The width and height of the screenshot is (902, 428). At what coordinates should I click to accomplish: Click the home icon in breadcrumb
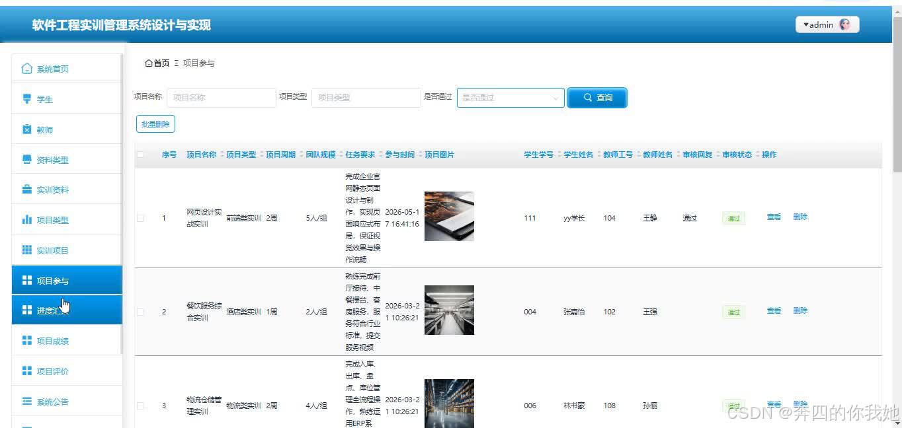click(x=149, y=63)
